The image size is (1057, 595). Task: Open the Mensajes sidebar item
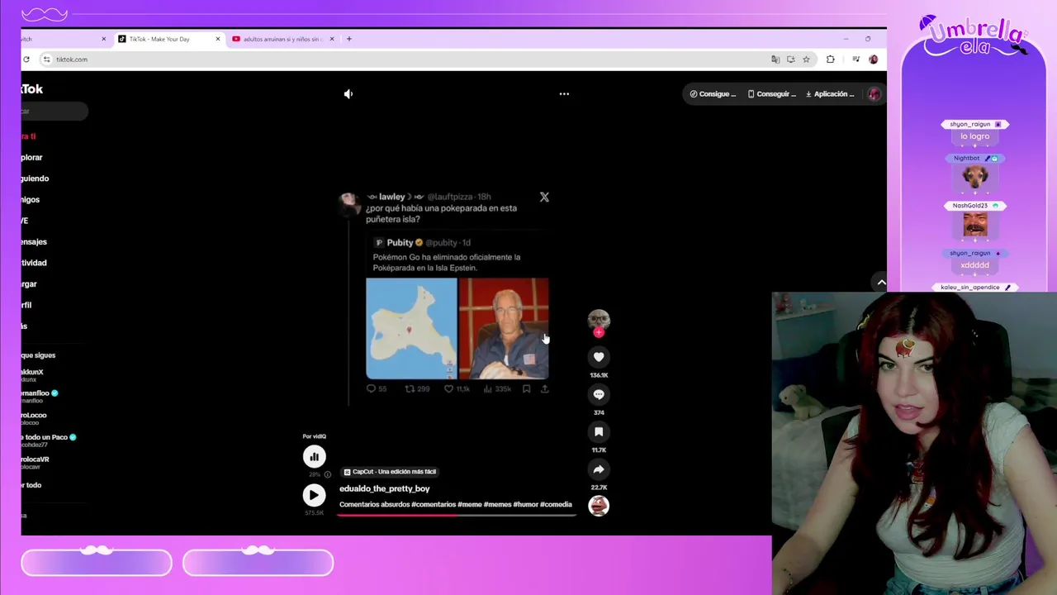coord(35,242)
